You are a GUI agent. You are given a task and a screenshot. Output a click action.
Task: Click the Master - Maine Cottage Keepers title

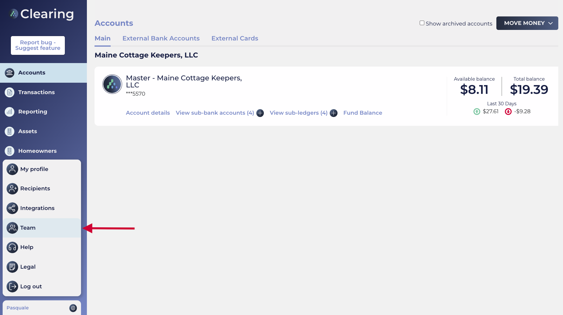[184, 82]
